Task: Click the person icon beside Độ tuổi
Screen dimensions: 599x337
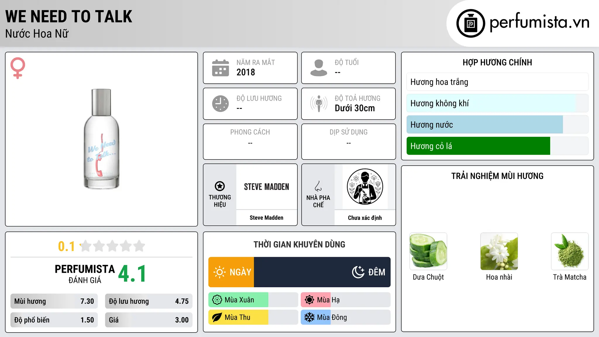Action: pos(319,68)
